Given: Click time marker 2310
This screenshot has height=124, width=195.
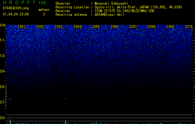Looking at the screenshot, I should [189, 27].
